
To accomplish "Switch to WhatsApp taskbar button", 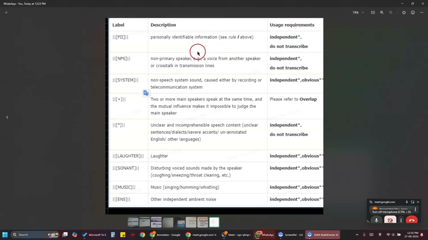I will point(264,235).
